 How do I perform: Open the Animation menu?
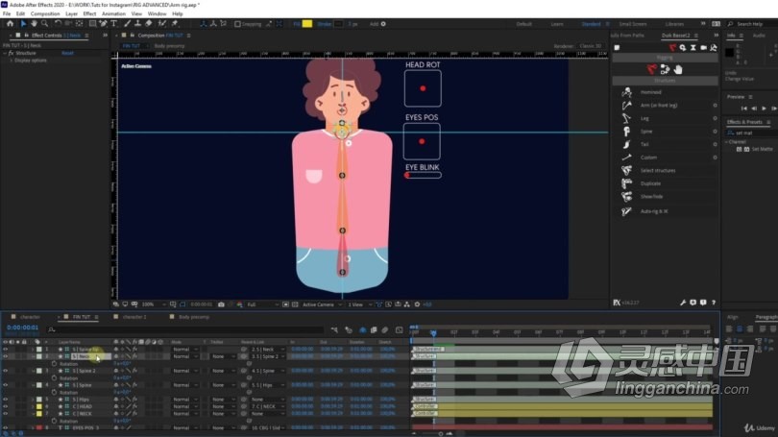(113, 13)
